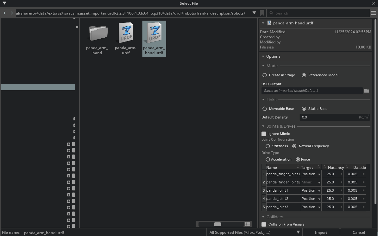
Task: Click the Cancel button
Action: click(x=359, y=232)
